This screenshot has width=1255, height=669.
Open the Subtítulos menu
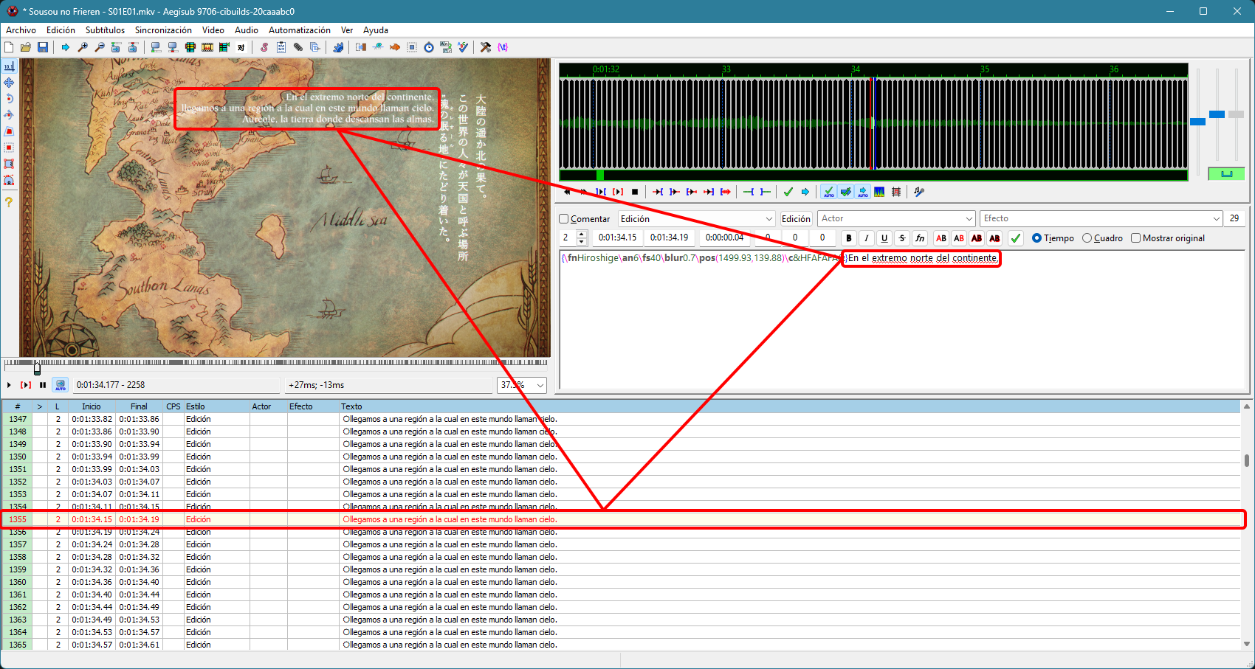coord(105,30)
